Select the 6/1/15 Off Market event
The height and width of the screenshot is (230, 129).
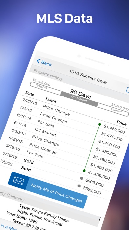pyautogui.click(x=45, y=132)
